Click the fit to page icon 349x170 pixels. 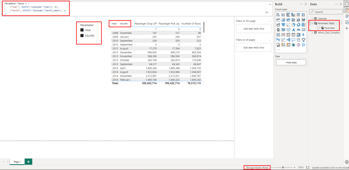307,168
